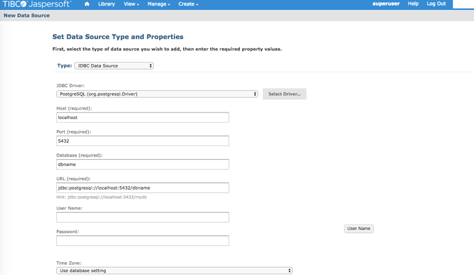Focus the Host input field
This screenshot has height=275, width=474.
click(x=142, y=117)
